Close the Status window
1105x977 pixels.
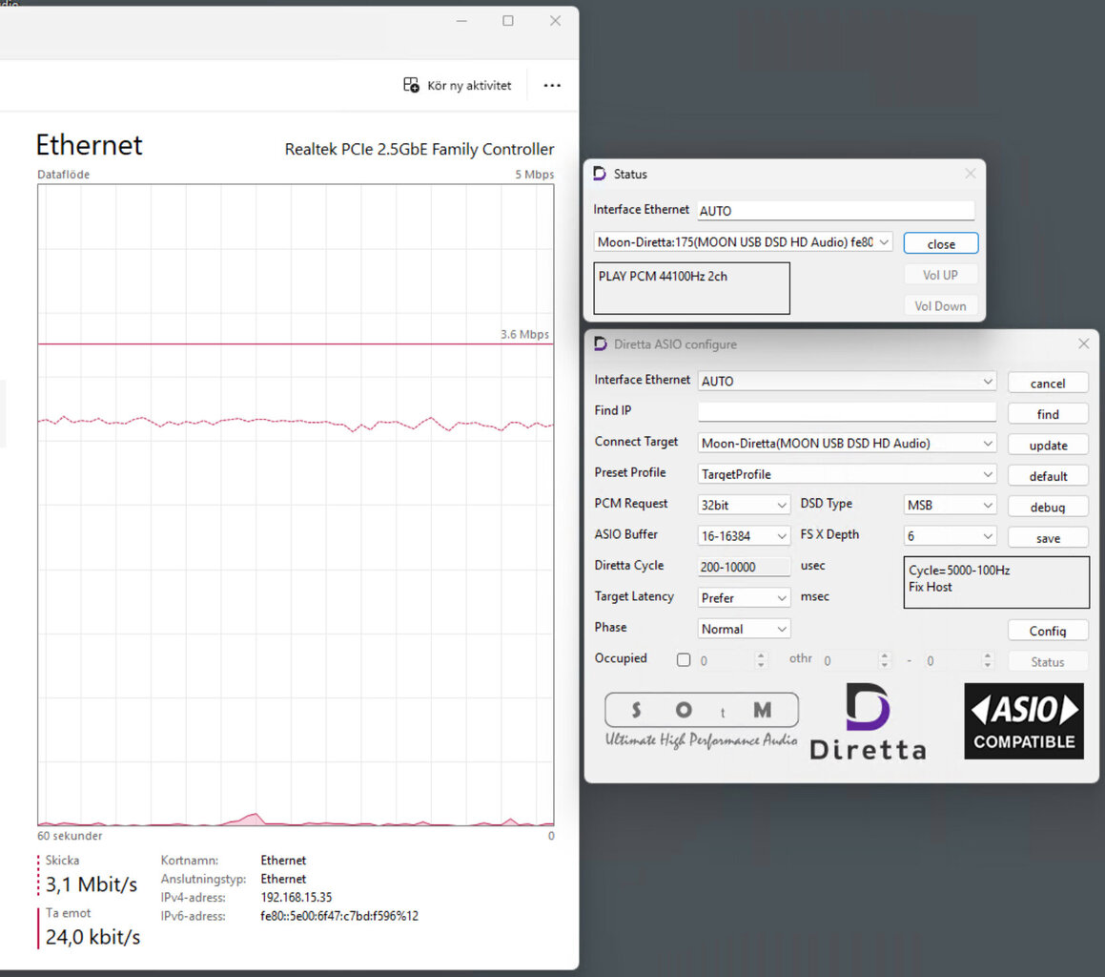click(x=971, y=174)
